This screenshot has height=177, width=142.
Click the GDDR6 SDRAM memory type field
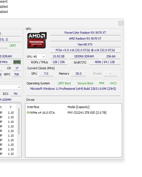(x=84, y=56)
